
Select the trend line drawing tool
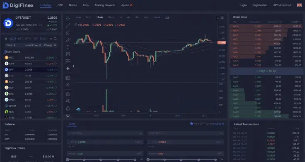pyautogui.click(x=68, y=25)
